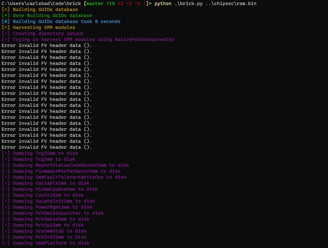Click the line 'Harvesting SMM modules'
The width and height of the screenshot is (328, 248).
38,27
